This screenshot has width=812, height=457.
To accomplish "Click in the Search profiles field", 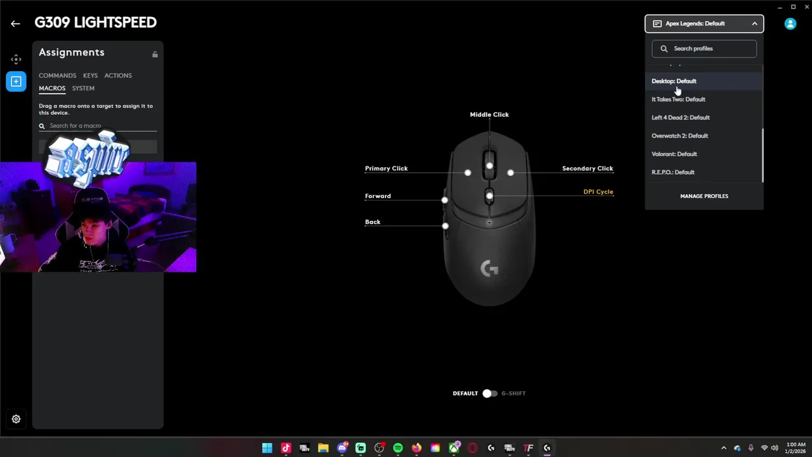I will 704,49.
